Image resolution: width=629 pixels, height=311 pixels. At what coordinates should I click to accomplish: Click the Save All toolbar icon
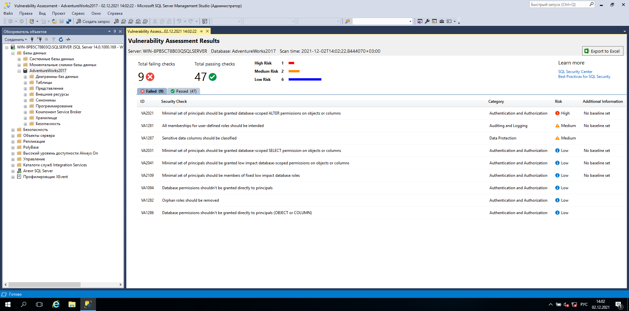point(69,21)
